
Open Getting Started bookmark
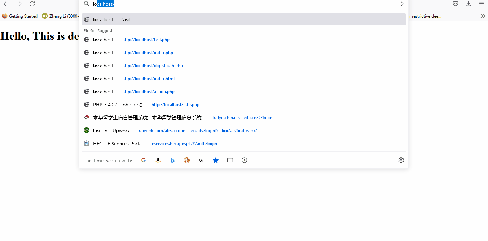coord(20,16)
